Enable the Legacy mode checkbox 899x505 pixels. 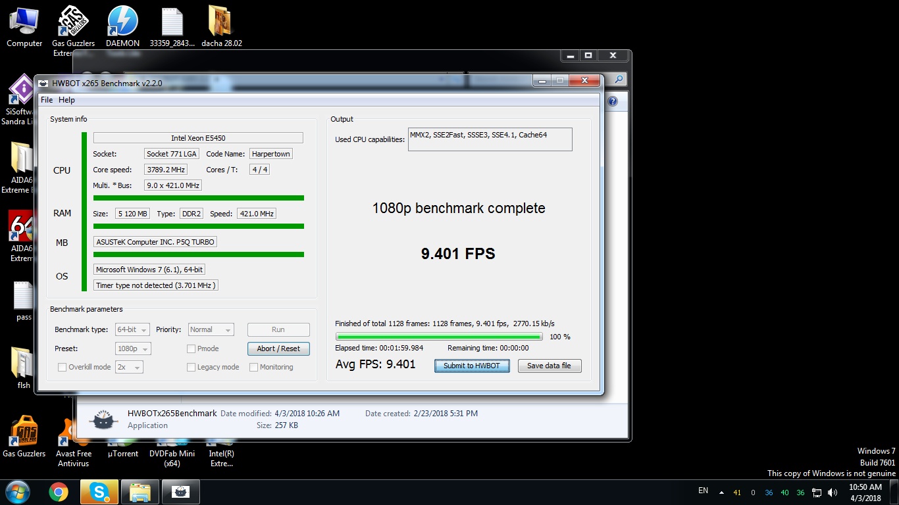[191, 367]
